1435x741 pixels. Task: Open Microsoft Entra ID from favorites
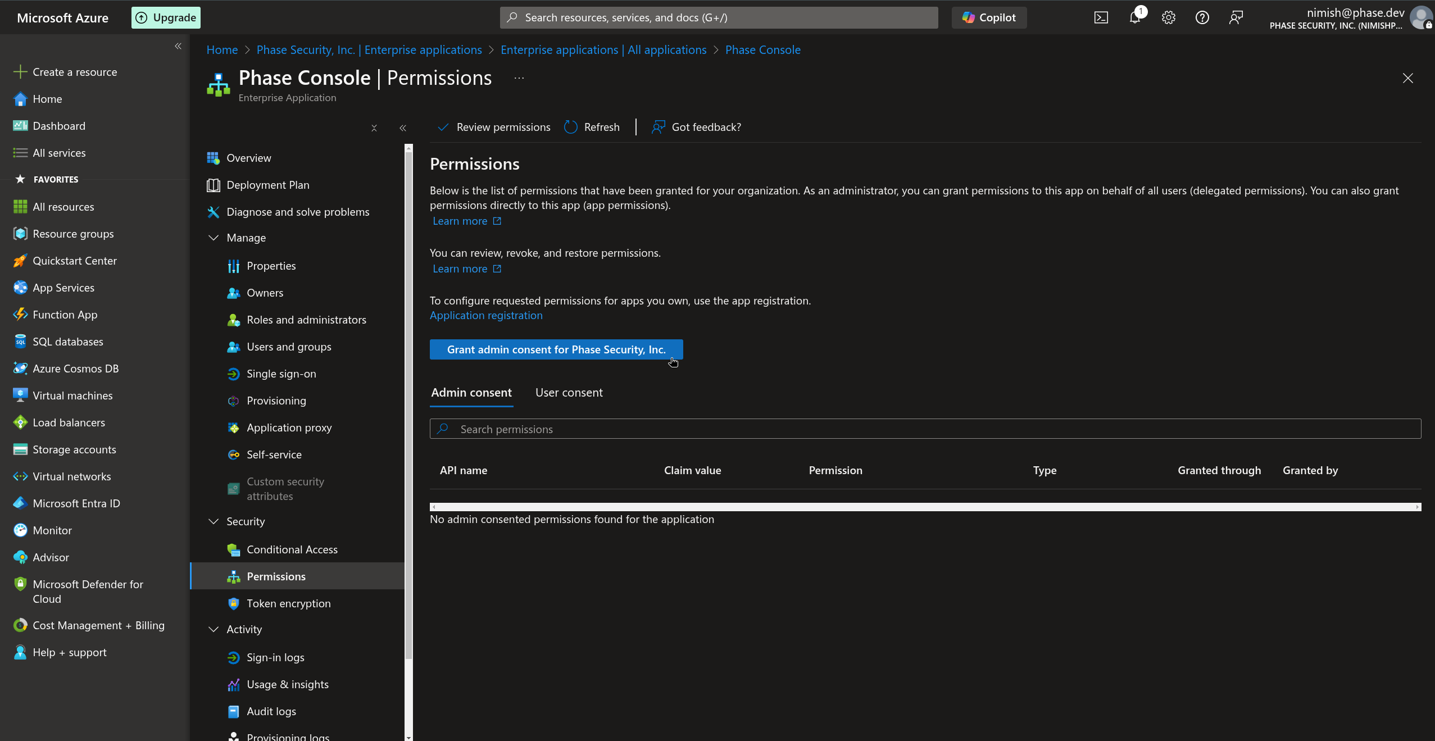click(77, 503)
